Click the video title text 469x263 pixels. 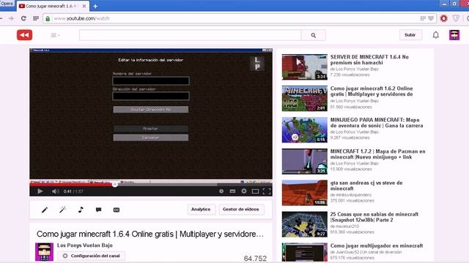[x=150, y=234]
